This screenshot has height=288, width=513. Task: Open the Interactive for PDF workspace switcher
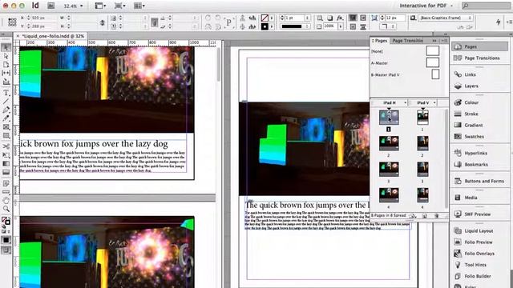(x=426, y=6)
